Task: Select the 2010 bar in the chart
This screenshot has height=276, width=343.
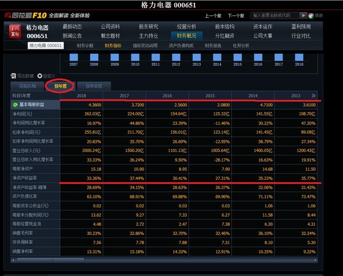Action: click(135, 57)
